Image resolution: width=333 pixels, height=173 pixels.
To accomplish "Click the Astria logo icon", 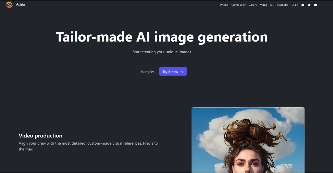I will tap(9, 5).
